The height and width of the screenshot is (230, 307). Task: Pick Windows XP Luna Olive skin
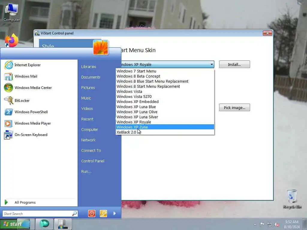(x=165, y=112)
